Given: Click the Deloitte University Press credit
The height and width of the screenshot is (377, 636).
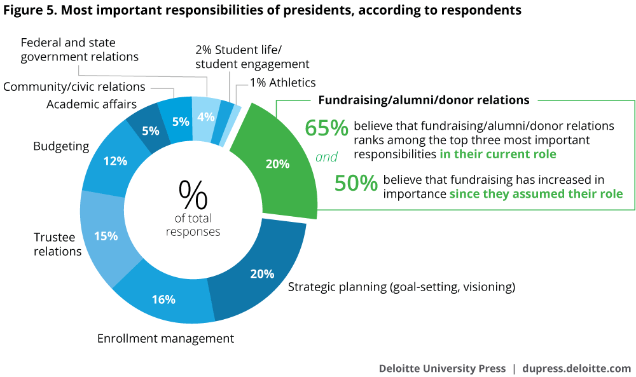Looking at the screenshot, I should point(442,368).
